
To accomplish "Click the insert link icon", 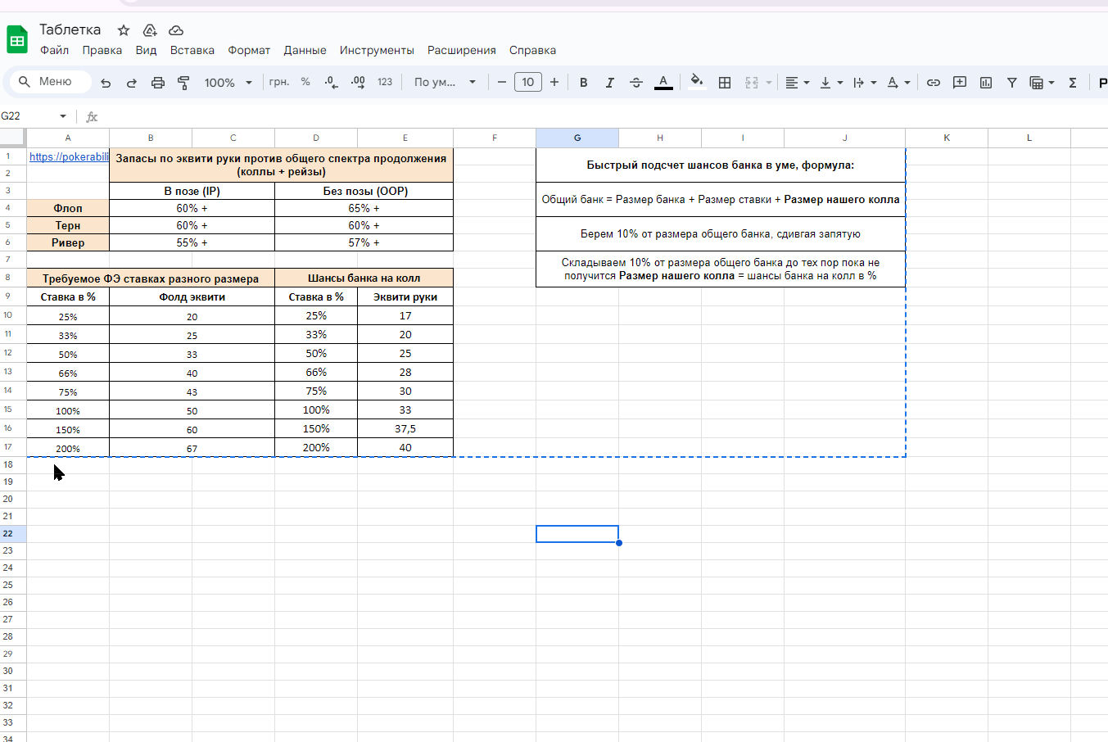I will click(934, 83).
